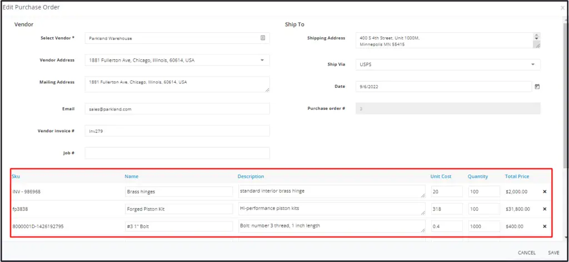Image resolution: width=569 pixels, height=262 pixels.
Task: Step down in the Shipping Address box
Action: tap(536, 39)
